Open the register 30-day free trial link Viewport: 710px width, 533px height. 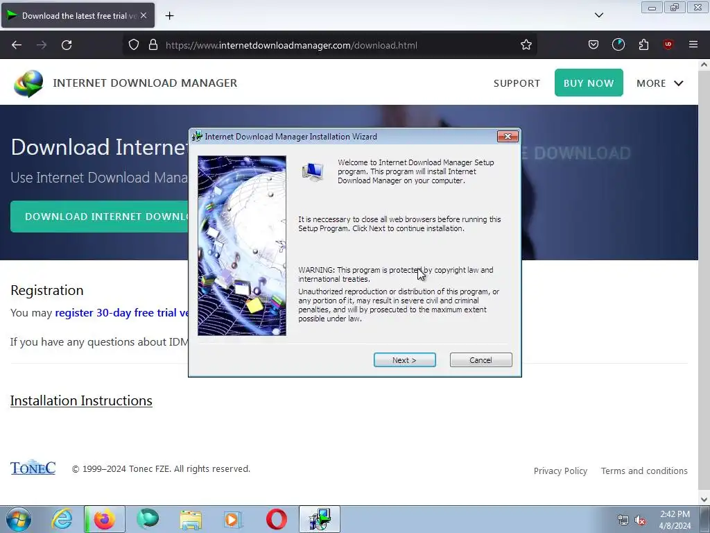tap(121, 313)
